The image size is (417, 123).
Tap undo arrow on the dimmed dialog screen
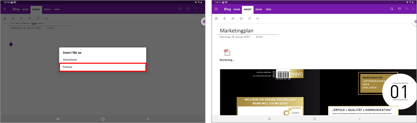[x=188, y=9]
